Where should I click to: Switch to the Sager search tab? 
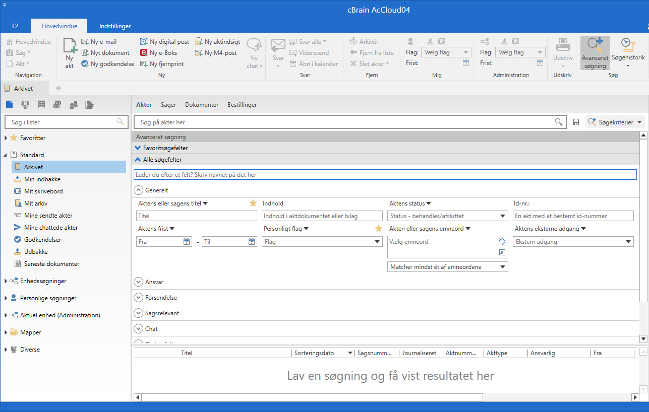point(168,105)
